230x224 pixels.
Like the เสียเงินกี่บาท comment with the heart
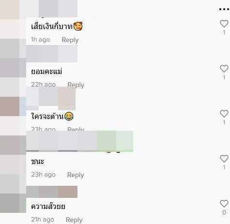coord(224,24)
